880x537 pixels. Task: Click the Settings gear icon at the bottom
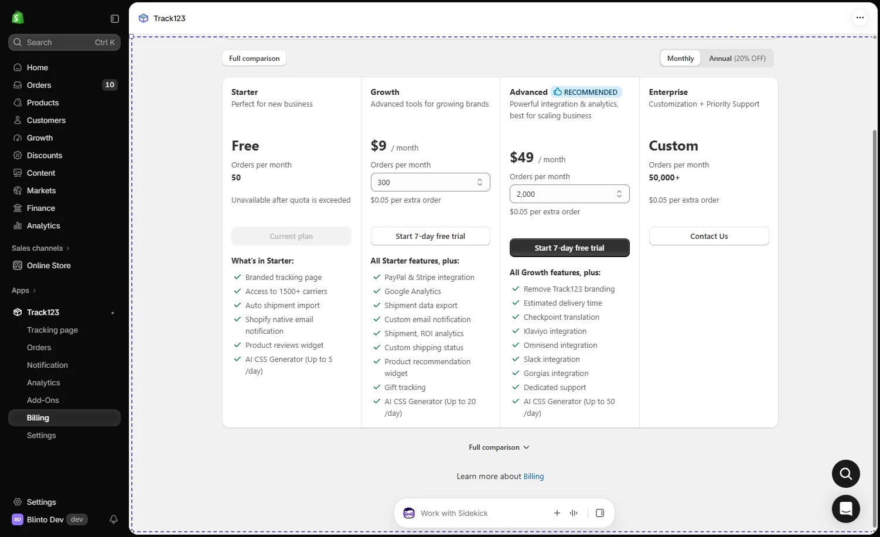click(x=18, y=502)
